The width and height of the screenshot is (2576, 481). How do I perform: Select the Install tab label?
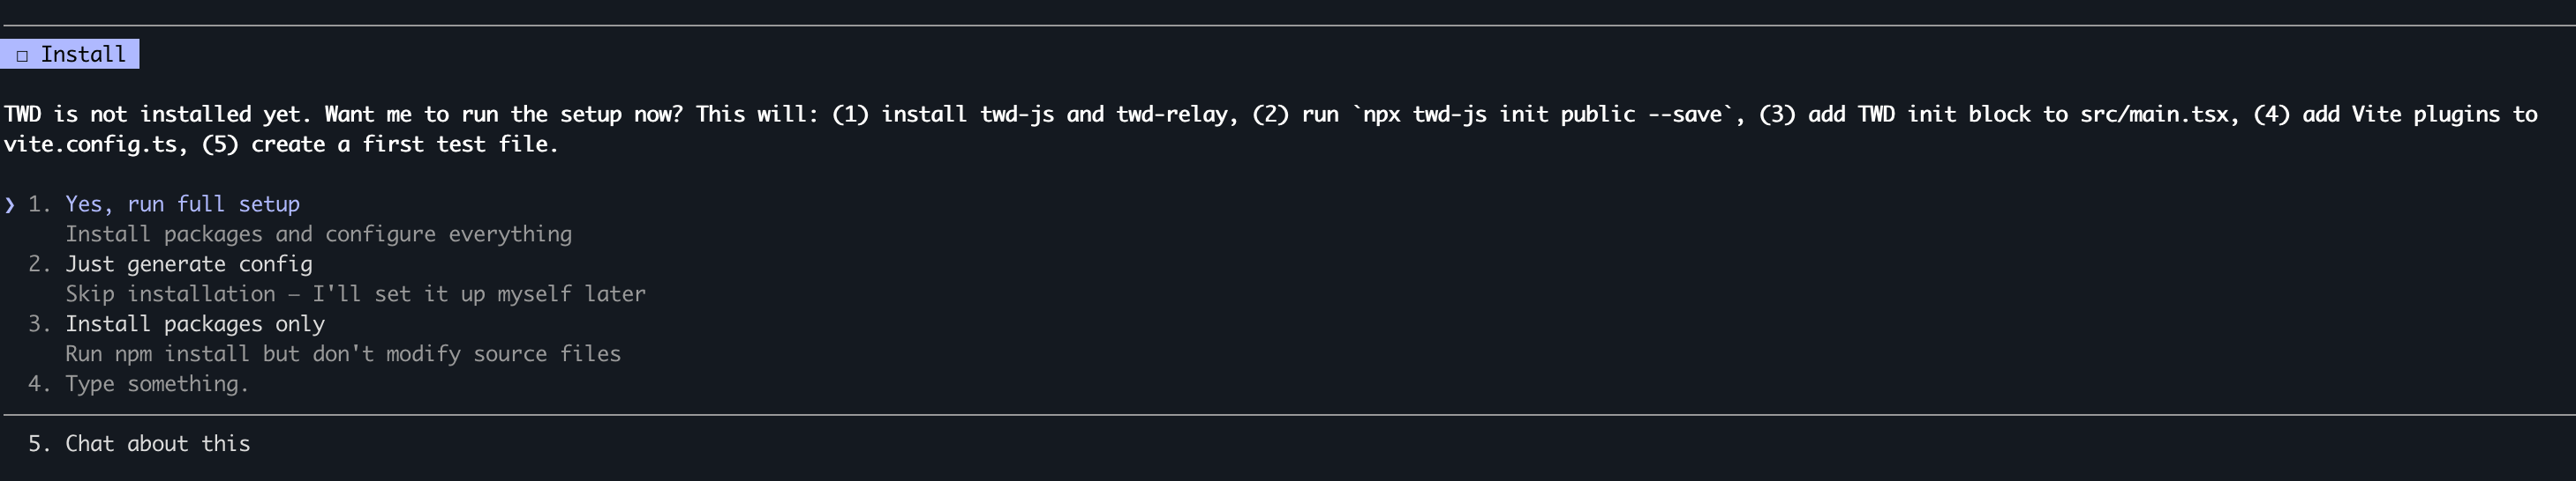coord(83,55)
